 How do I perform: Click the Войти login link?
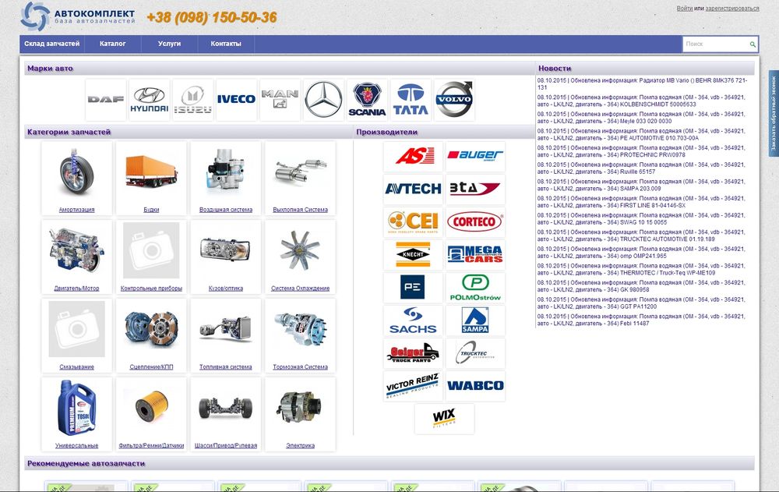click(x=684, y=9)
